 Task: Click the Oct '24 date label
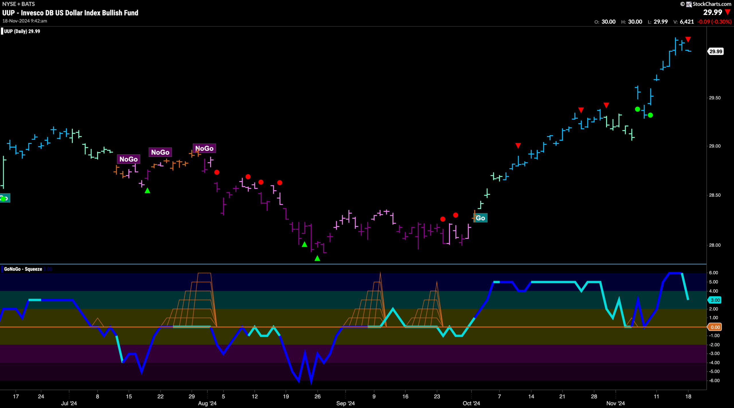tap(471, 403)
